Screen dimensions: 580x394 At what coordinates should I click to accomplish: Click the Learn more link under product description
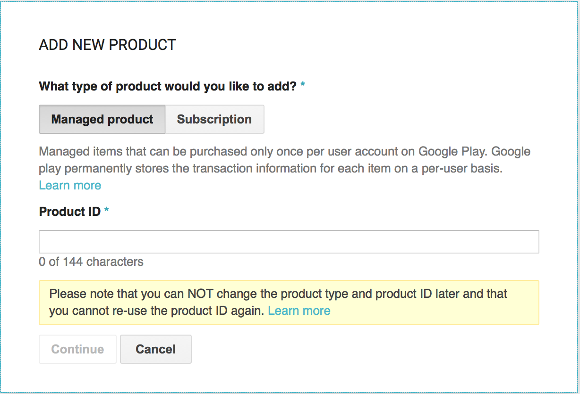69,185
